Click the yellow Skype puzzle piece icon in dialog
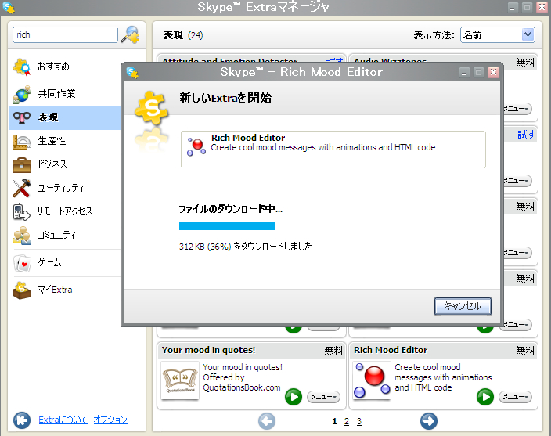Image resolution: width=551 pixels, height=436 pixels. point(152,108)
